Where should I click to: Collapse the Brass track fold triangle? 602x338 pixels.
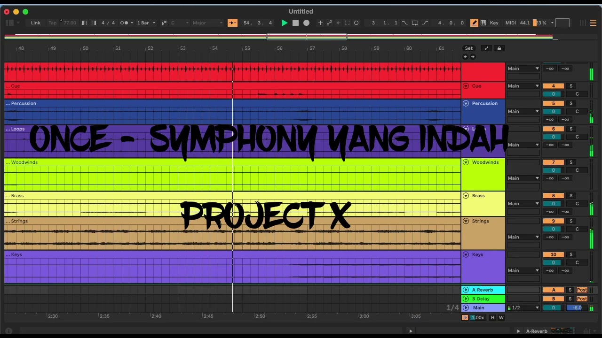click(x=466, y=195)
